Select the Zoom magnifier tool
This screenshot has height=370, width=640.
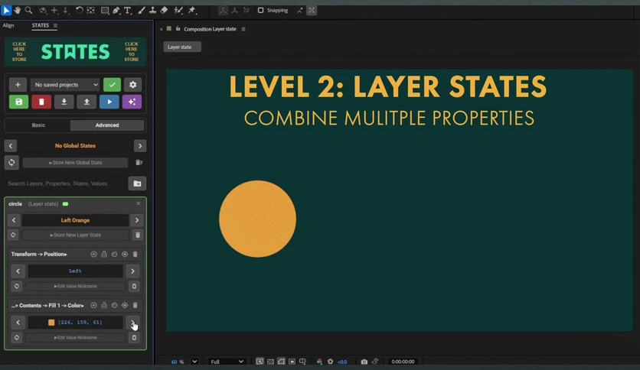pos(28,10)
